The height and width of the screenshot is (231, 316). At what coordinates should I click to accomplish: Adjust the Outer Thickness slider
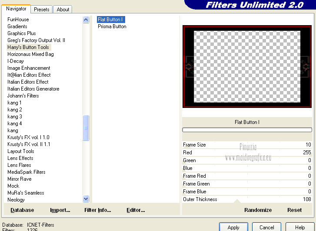click(x=247, y=199)
